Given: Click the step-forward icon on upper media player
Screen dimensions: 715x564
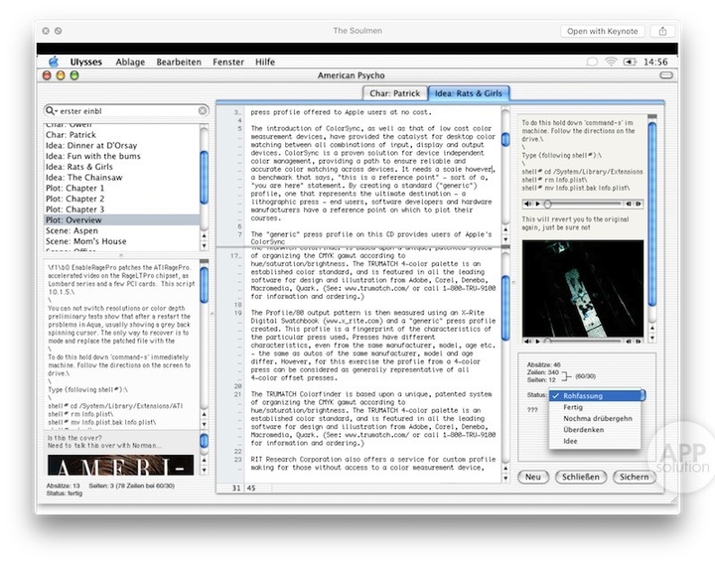Looking at the screenshot, I should pos(636,204).
